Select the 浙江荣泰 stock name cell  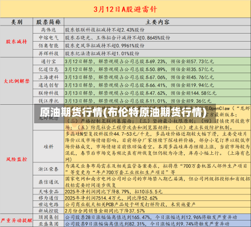click(48, 169)
